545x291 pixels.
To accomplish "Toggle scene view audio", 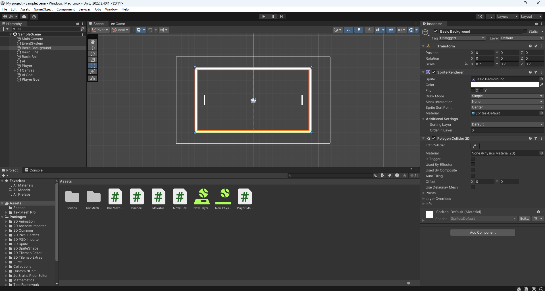I will pos(369,30).
